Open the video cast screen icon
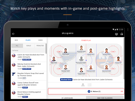 click(x=117, y=34)
